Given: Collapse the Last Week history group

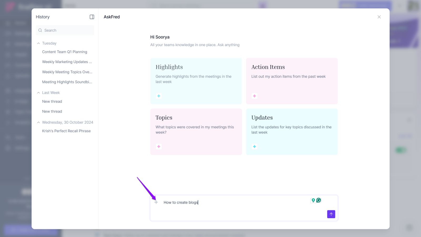Looking at the screenshot, I should 39,93.
